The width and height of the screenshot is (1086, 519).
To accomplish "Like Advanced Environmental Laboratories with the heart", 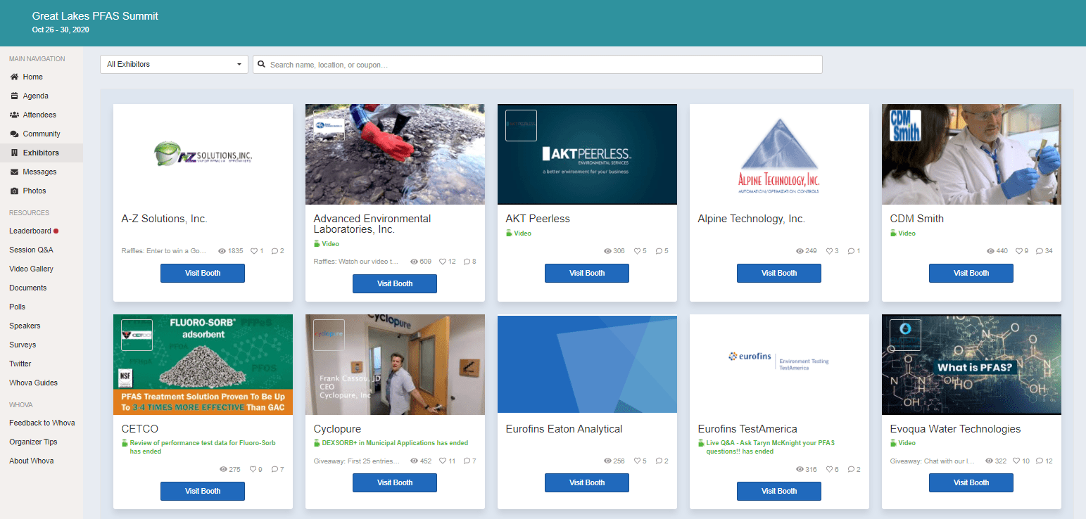I will coord(443,262).
